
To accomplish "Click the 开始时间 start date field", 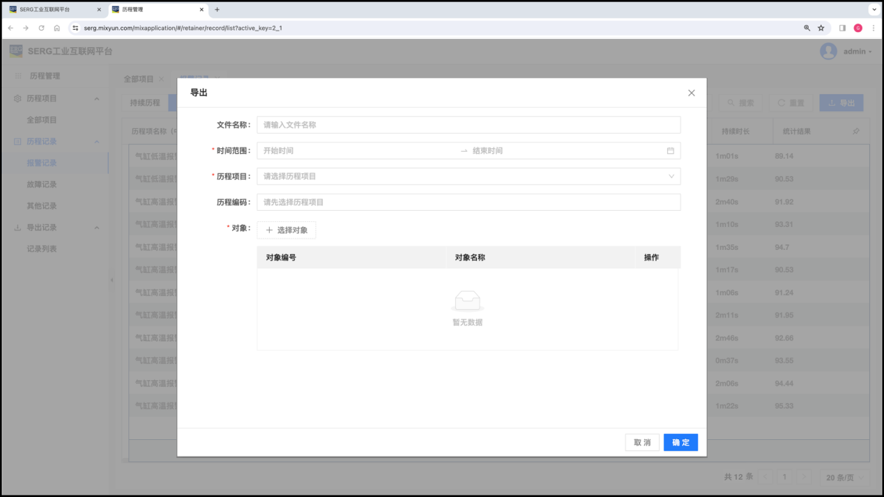I will (x=356, y=150).
